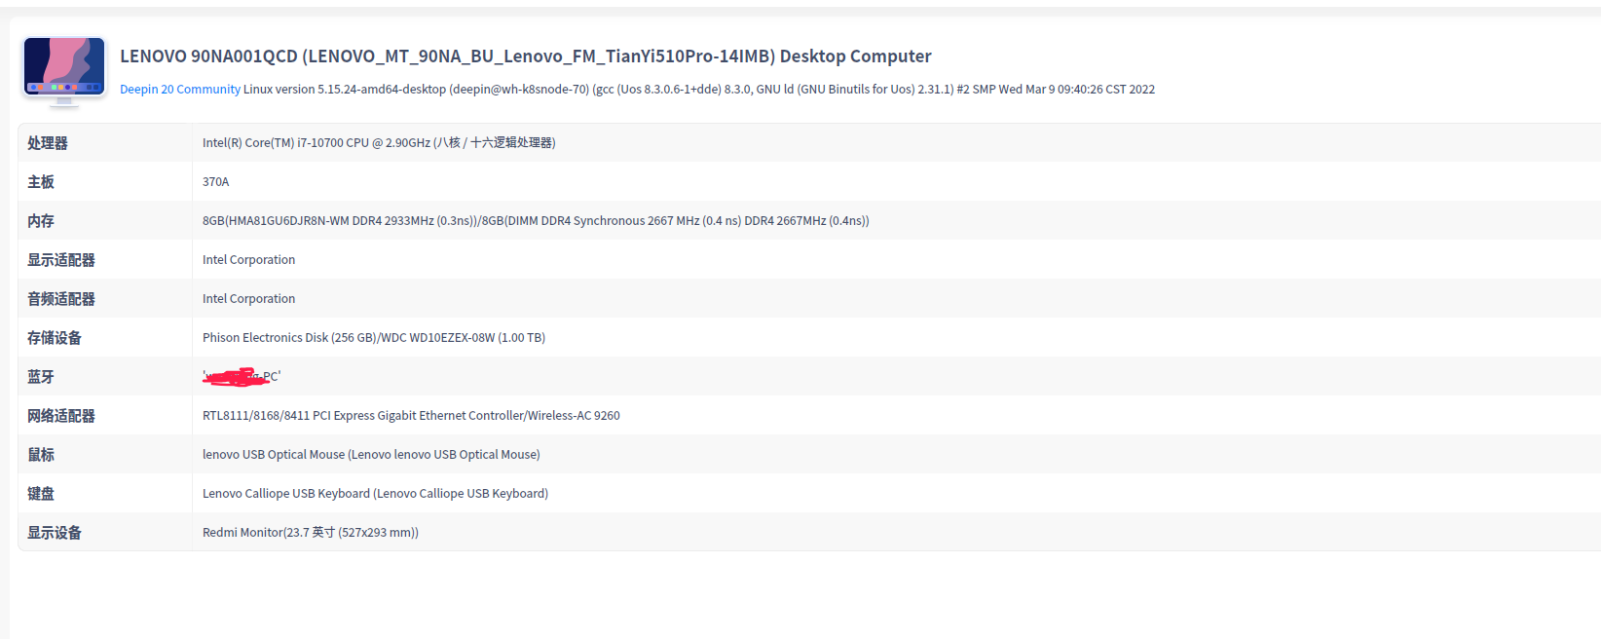1601x639 pixels.
Task: Select the Phison Electronics Disk storage value
Action: point(374,338)
